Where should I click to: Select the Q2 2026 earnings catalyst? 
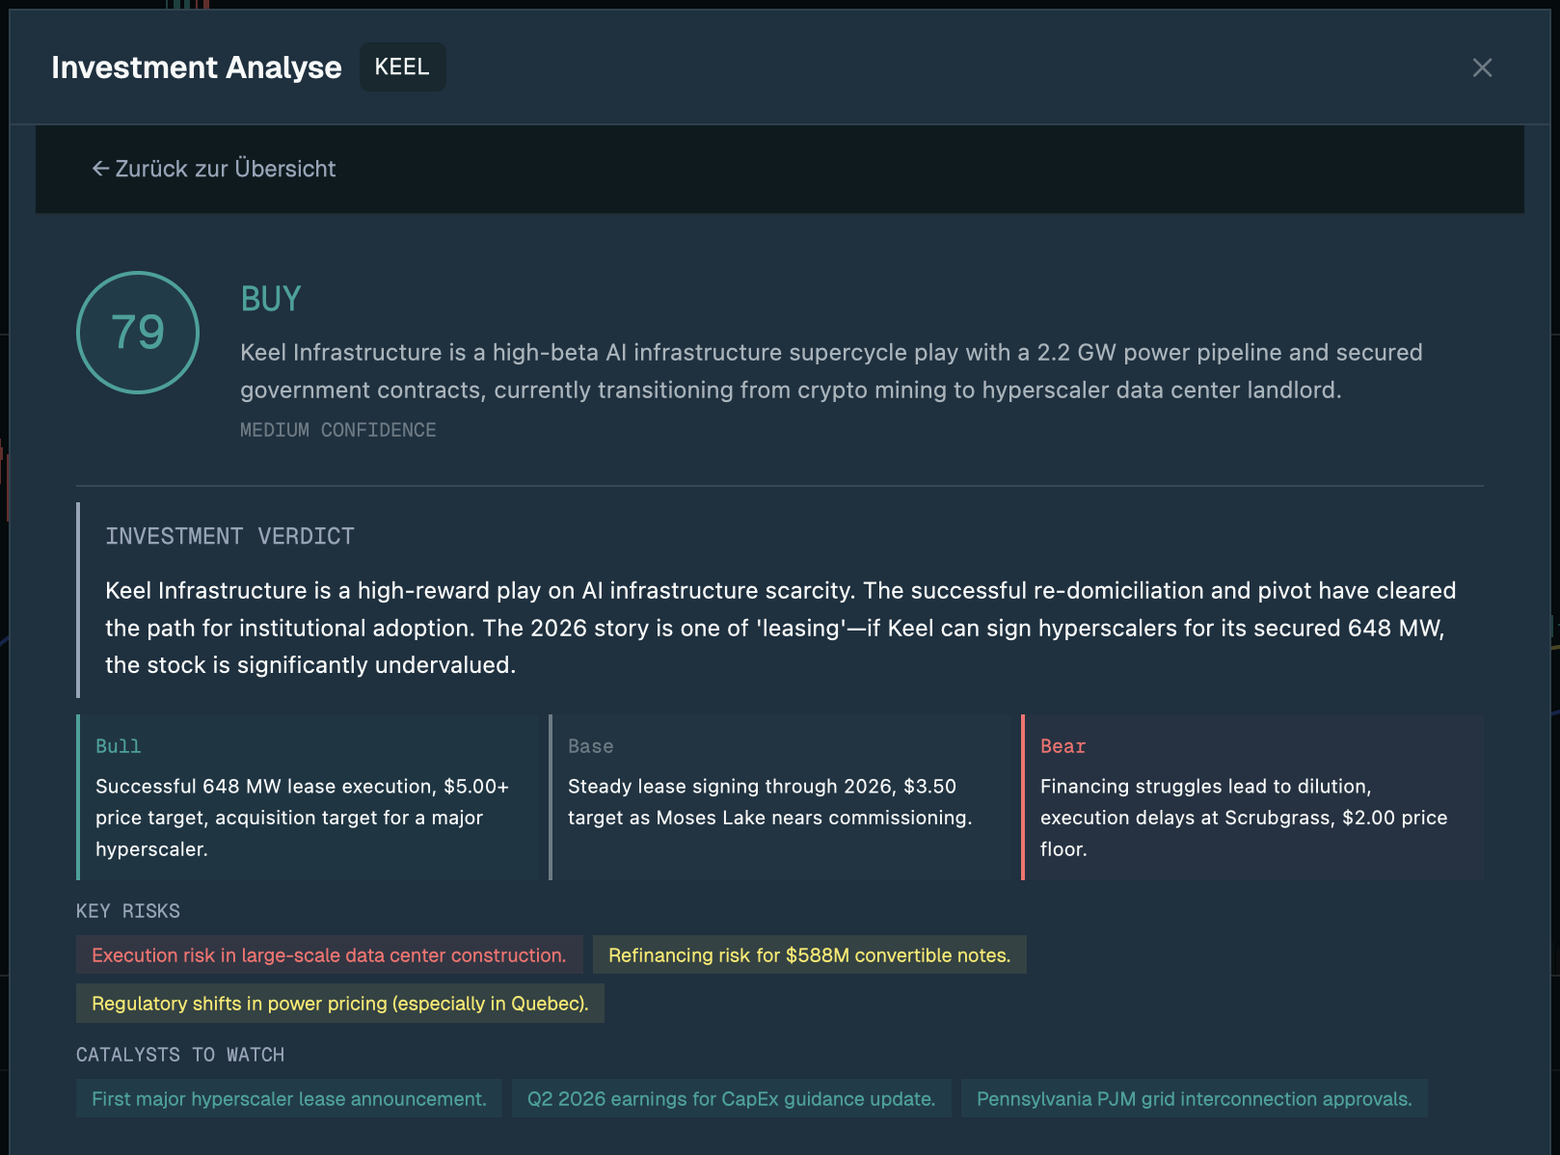[x=732, y=1098]
